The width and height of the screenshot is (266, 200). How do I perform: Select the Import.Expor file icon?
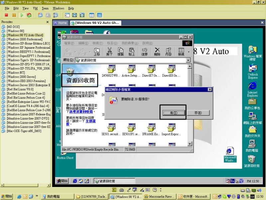[x=171, y=130]
